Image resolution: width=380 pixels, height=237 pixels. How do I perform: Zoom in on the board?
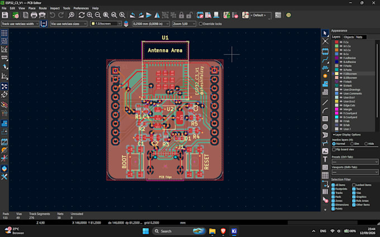(x=89, y=15)
